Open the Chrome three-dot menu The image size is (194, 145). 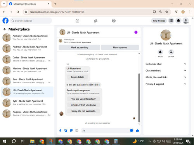[x=190, y=12]
